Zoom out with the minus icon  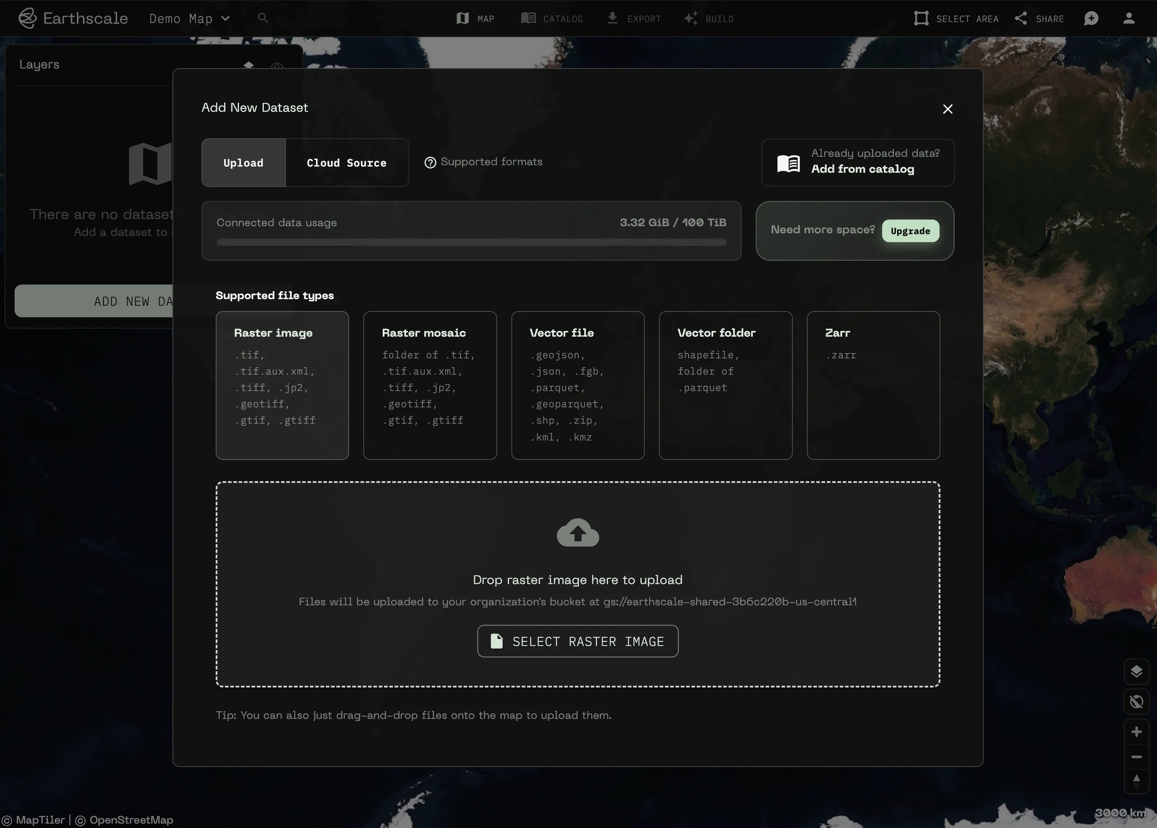coord(1136,757)
